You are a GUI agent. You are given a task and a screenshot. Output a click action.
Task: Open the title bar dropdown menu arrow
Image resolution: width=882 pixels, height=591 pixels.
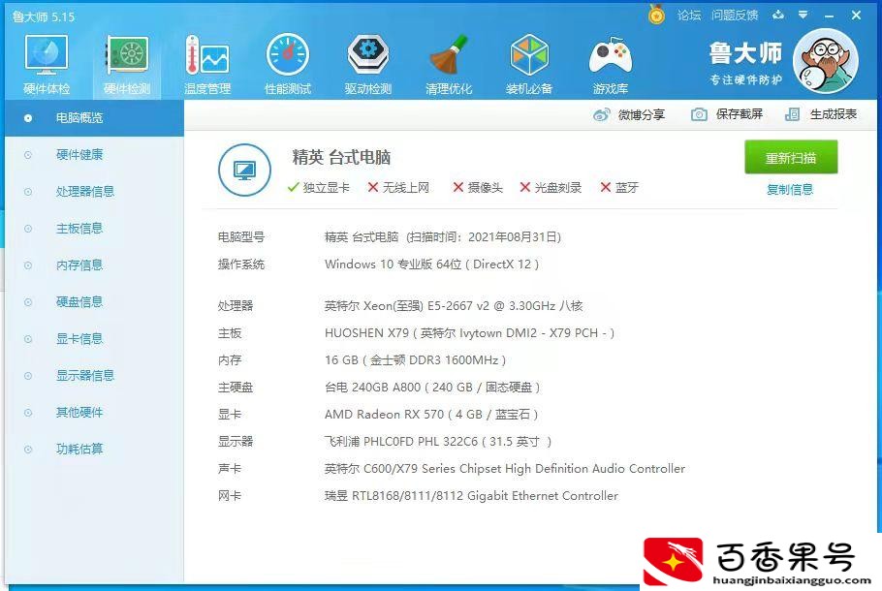[x=803, y=15]
